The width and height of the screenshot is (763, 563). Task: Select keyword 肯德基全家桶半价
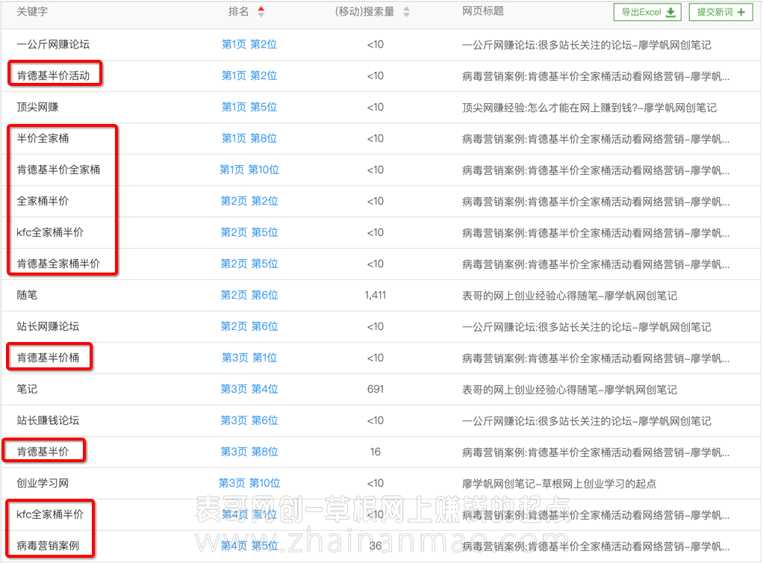coord(58,264)
